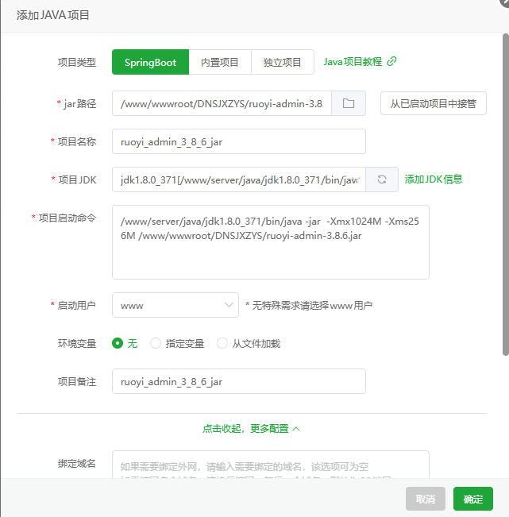The image size is (509, 517).
Task: Open the 项目JDK dropdown
Action: point(239,179)
